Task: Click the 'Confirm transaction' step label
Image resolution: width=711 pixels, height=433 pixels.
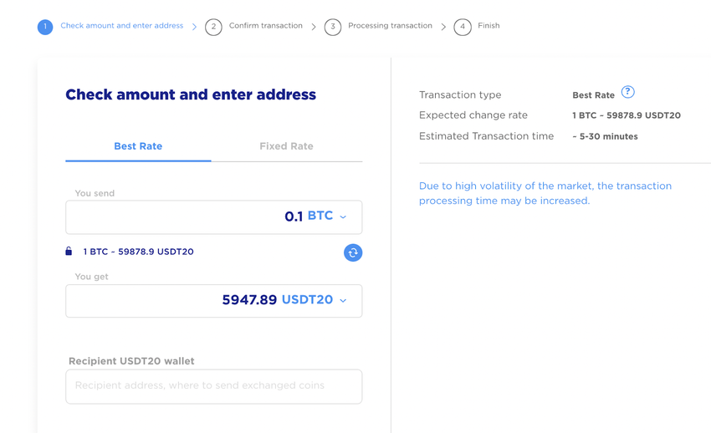Action: click(266, 26)
